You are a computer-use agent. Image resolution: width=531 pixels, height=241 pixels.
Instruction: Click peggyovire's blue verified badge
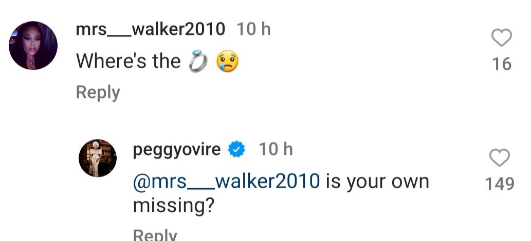point(236,150)
